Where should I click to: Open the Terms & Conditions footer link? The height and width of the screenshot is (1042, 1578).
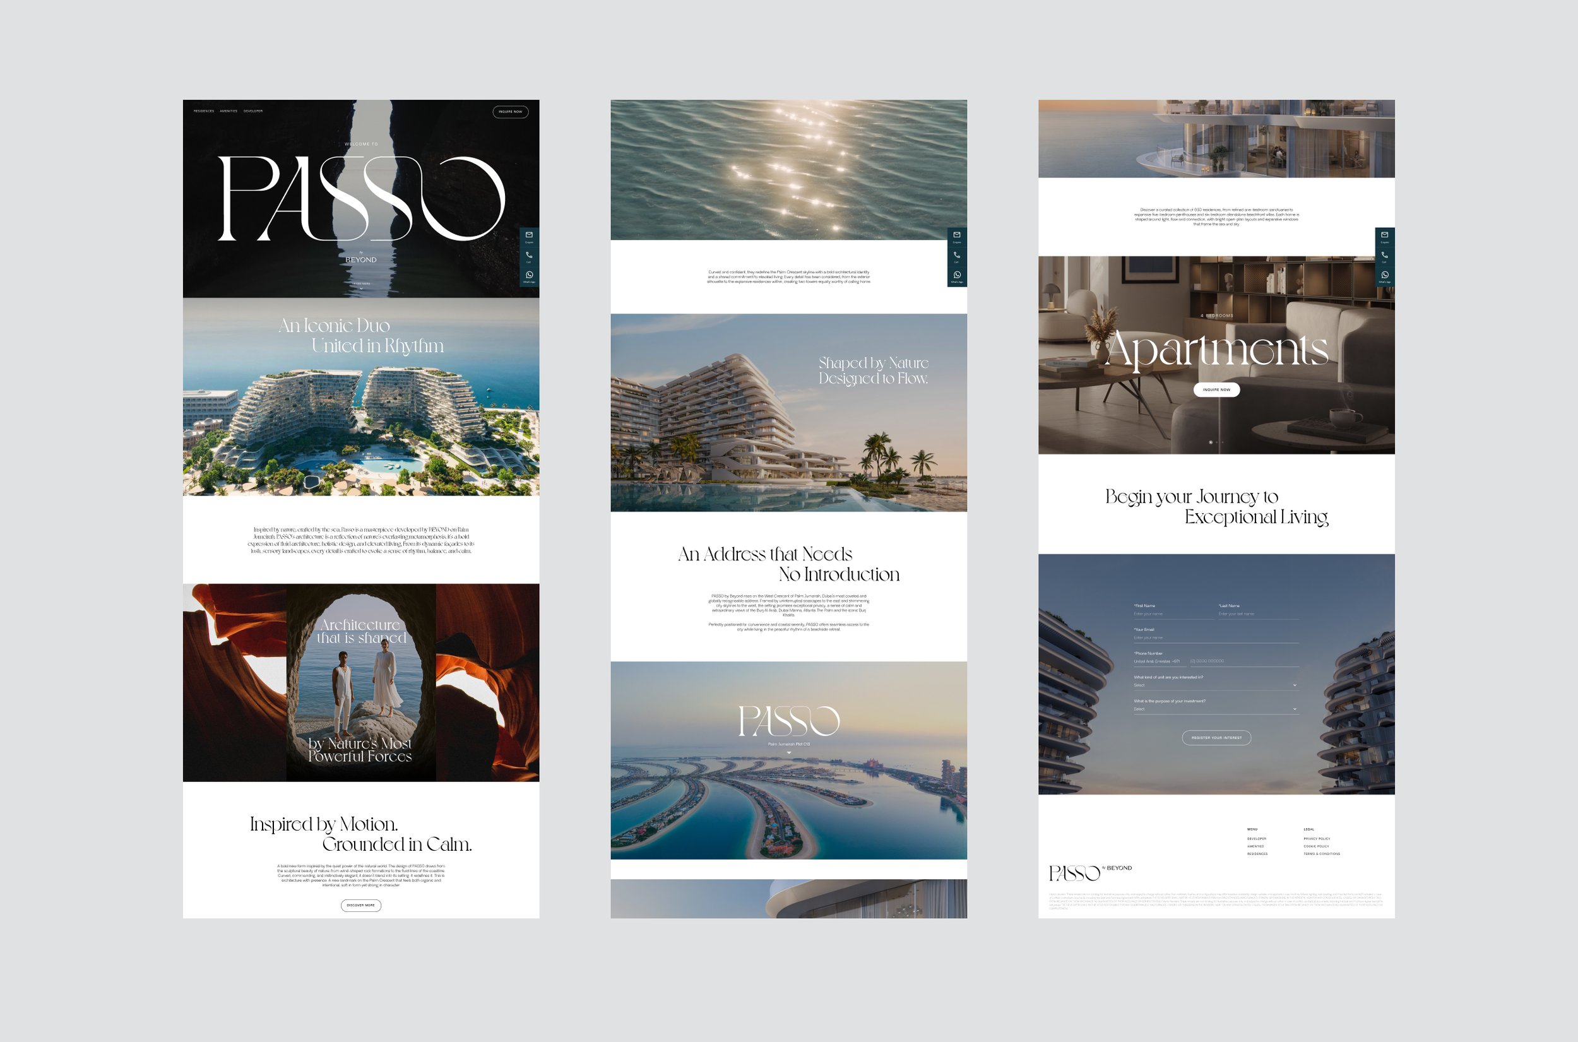point(1322,854)
